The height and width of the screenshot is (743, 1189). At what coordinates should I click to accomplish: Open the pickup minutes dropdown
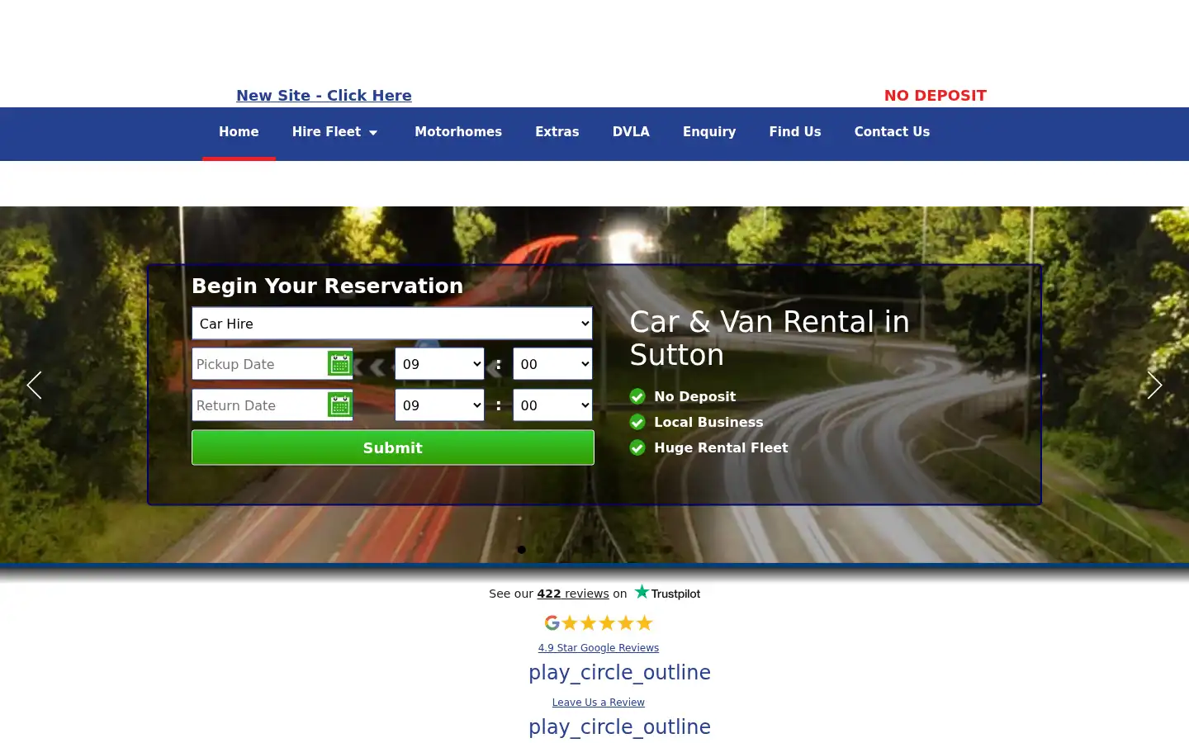[552, 363]
